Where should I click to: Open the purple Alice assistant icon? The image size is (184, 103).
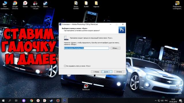coord(24,100)
